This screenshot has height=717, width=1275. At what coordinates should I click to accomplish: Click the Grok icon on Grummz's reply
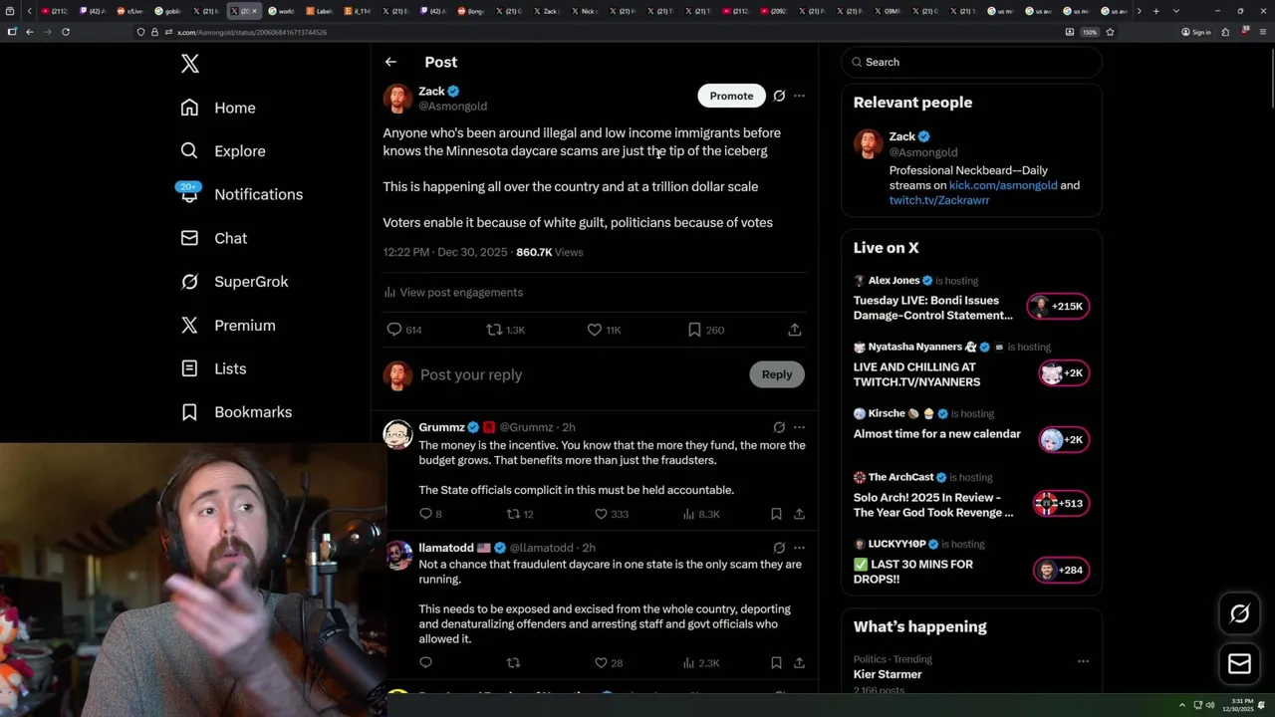[x=779, y=427]
